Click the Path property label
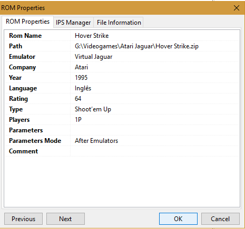Viewport: 245px width, 229px height. [15, 46]
